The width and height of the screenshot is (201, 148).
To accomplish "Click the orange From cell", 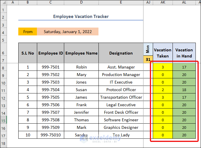I will [x=28, y=32].
